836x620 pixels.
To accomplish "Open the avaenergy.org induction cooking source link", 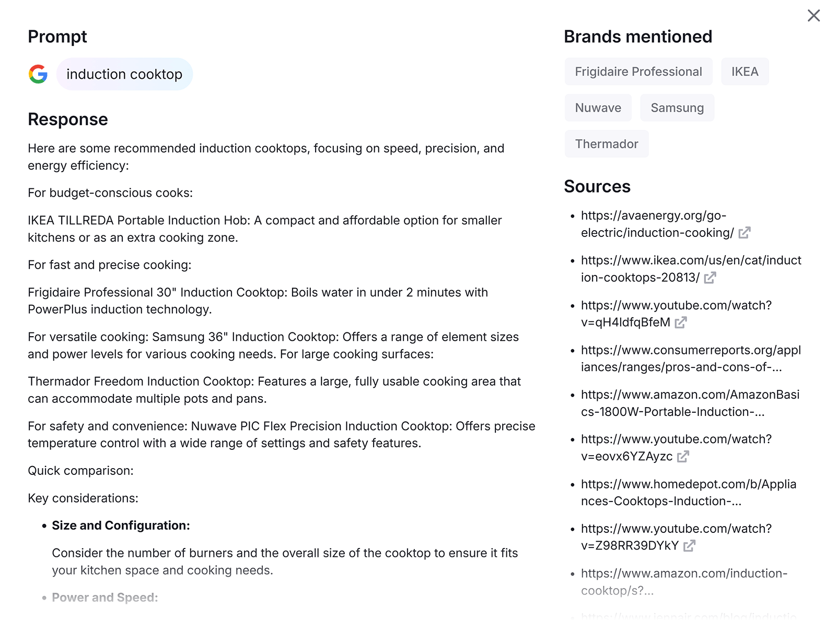I will (654, 224).
